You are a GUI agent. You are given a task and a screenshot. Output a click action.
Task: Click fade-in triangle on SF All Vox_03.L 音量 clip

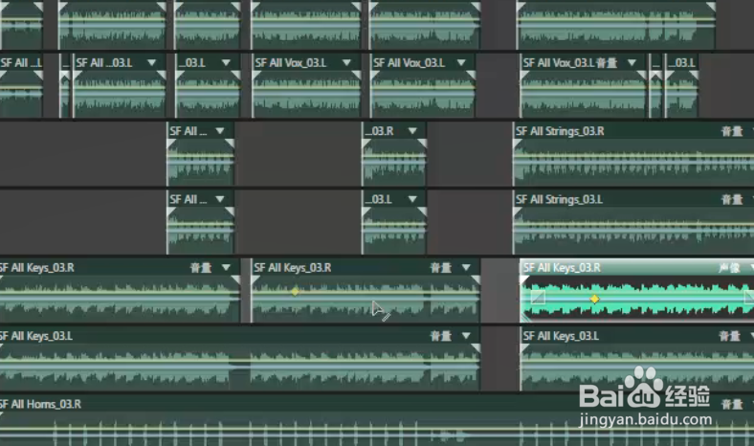(x=524, y=76)
